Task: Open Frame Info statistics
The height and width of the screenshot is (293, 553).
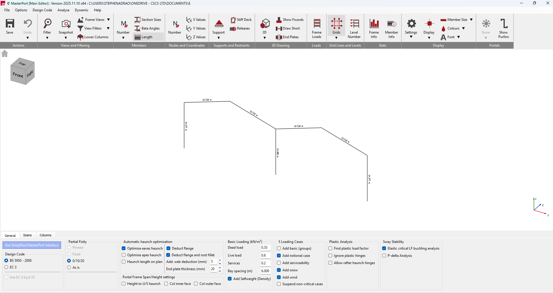Action: (x=374, y=28)
